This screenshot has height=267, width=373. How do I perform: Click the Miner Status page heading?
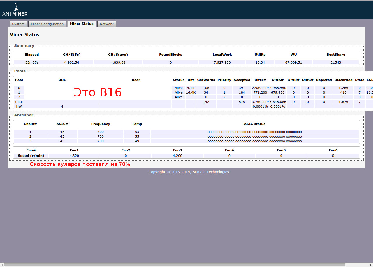24,35
